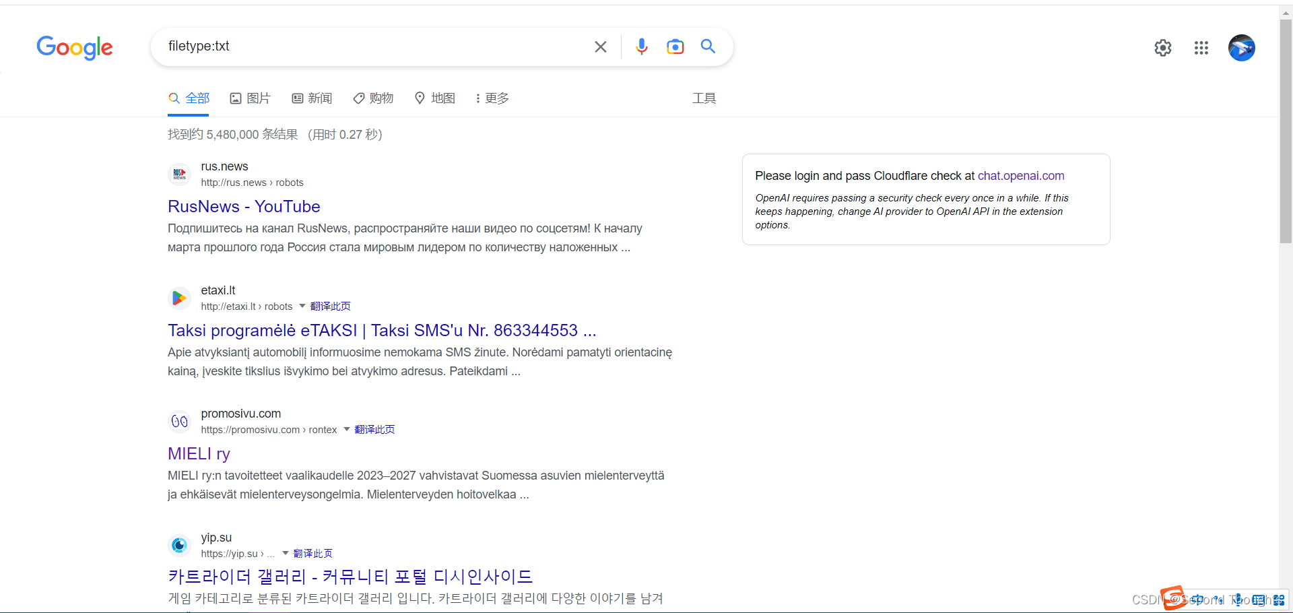This screenshot has height=613, width=1293.
Task: Click the rus.news favicon
Action: (179, 174)
